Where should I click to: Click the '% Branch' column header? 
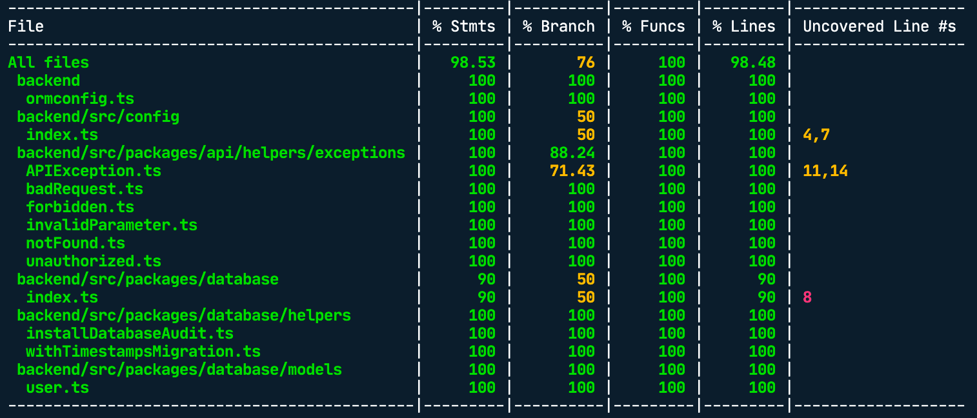tap(559, 26)
